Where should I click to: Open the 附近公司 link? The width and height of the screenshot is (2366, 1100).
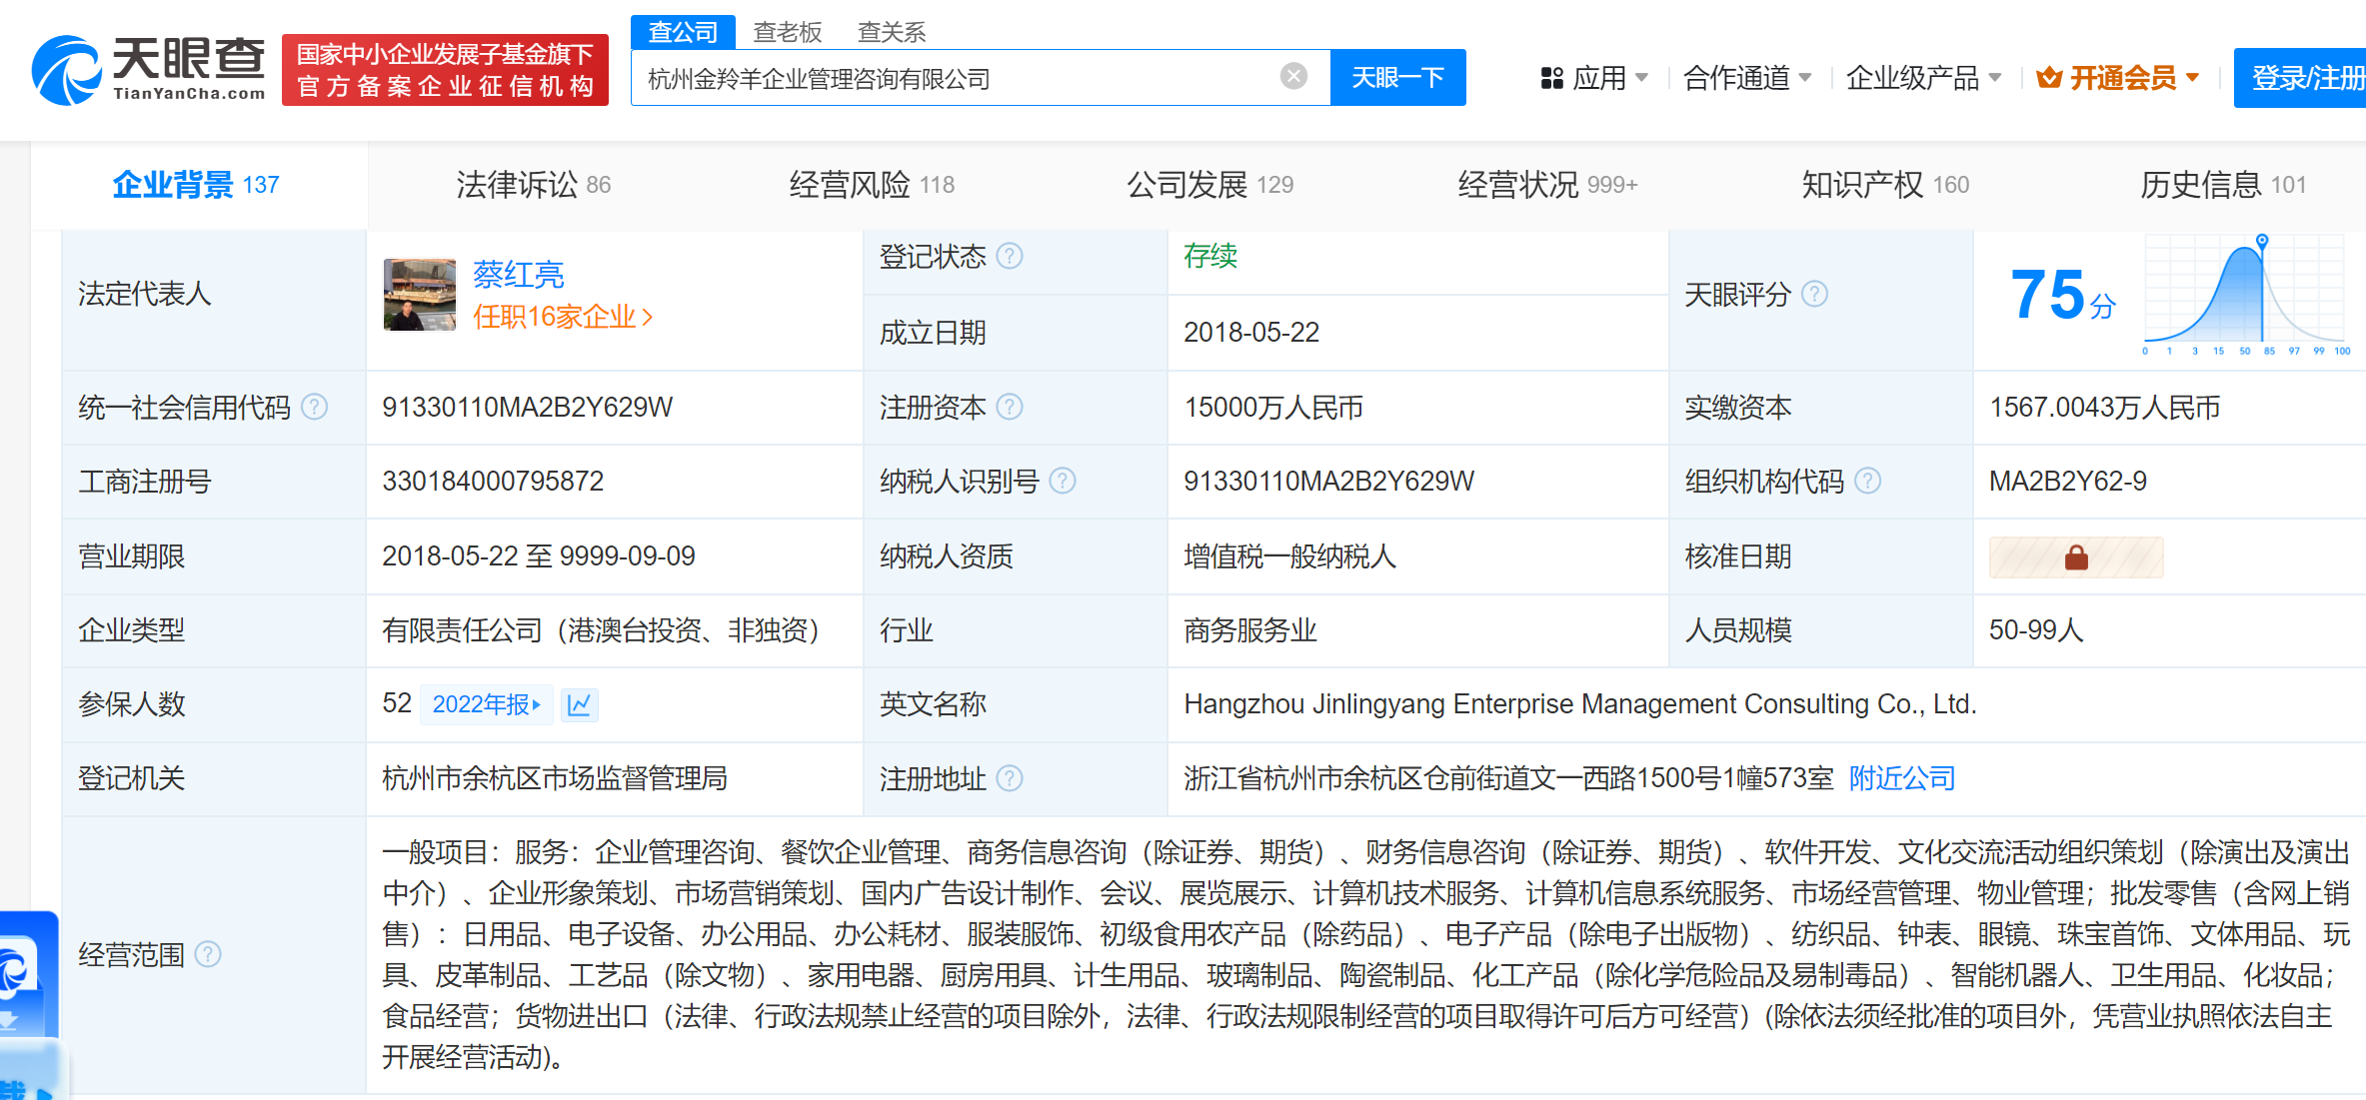[x=1901, y=778]
